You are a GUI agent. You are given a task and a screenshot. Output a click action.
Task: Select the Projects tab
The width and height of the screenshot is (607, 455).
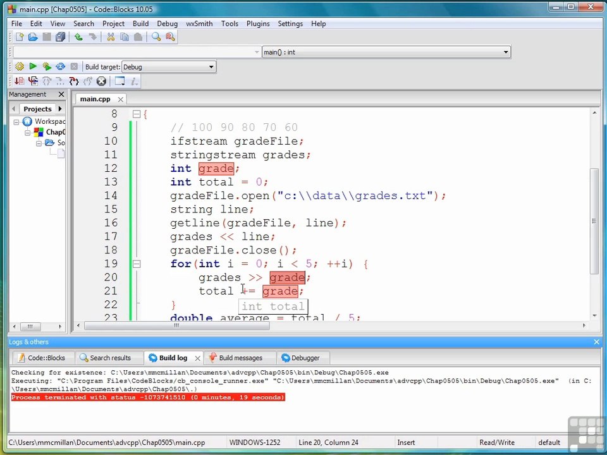37,109
